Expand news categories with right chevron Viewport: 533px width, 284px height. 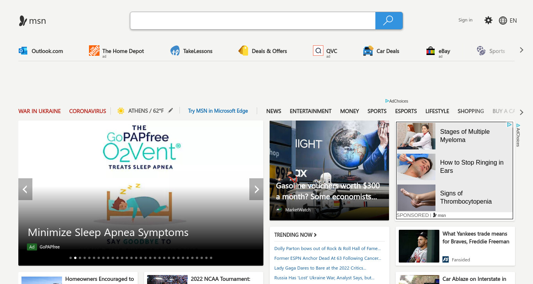(522, 112)
